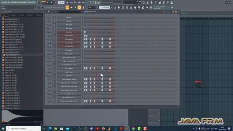Click mixer track number for 808 Kick
This screenshot has width=233, height=131.
(x=54, y=17)
